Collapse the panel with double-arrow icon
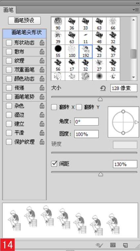Image resolution: width=140 pixels, height=251 pixels. tap(137, 3)
